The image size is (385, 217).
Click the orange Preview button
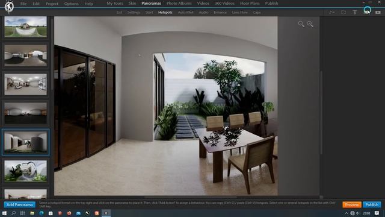pyautogui.click(x=351, y=205)
